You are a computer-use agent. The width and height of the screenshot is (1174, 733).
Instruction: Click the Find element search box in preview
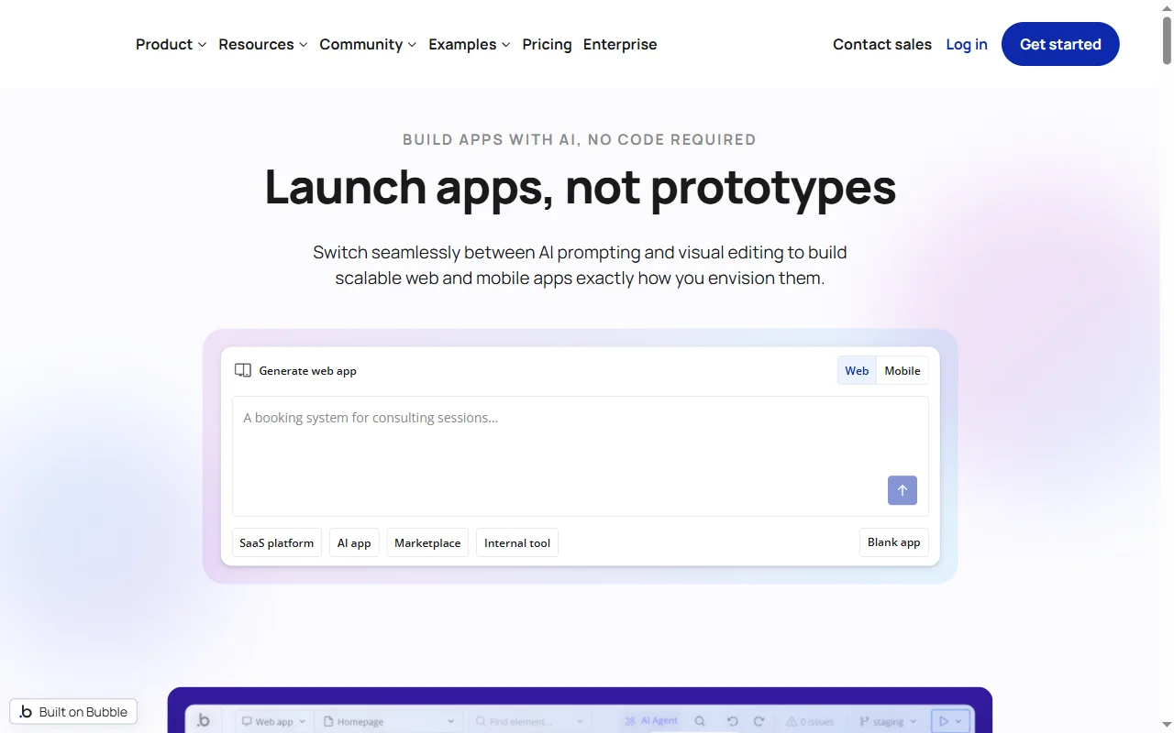[x=529, y=721]
